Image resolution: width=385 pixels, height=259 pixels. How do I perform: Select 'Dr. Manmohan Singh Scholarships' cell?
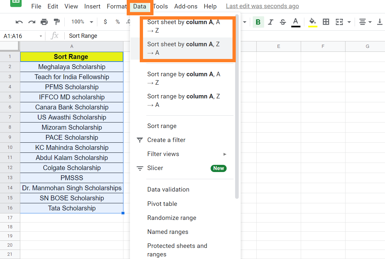[72, 188]
